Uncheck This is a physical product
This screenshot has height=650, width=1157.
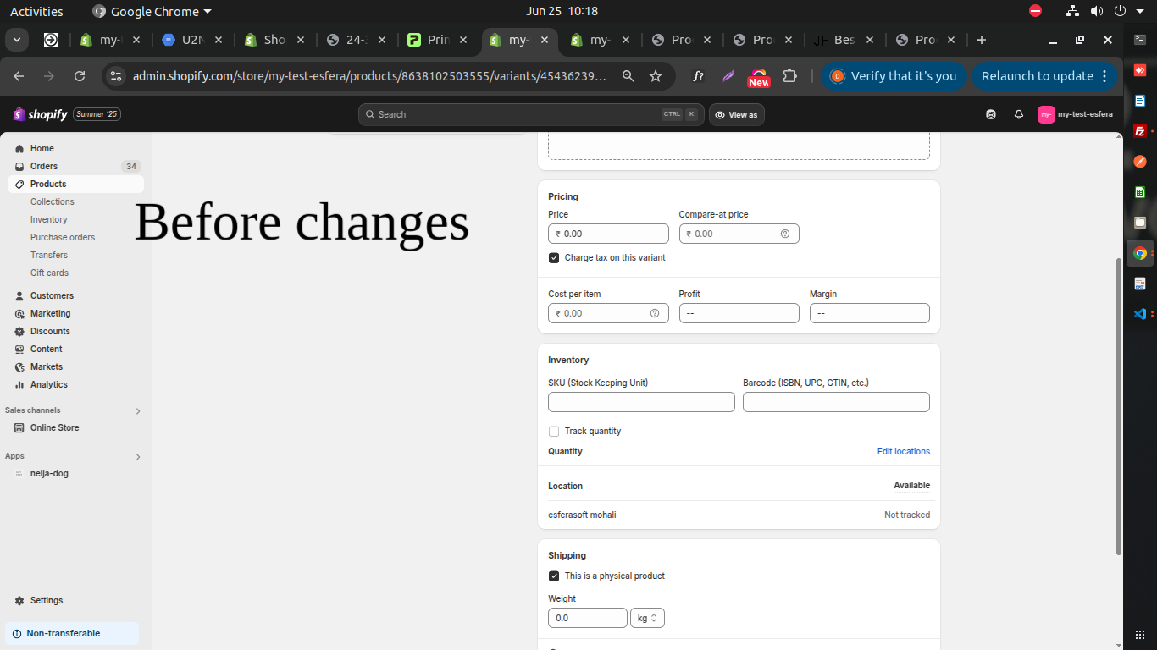pyautogui.click(x=554, y=576)
